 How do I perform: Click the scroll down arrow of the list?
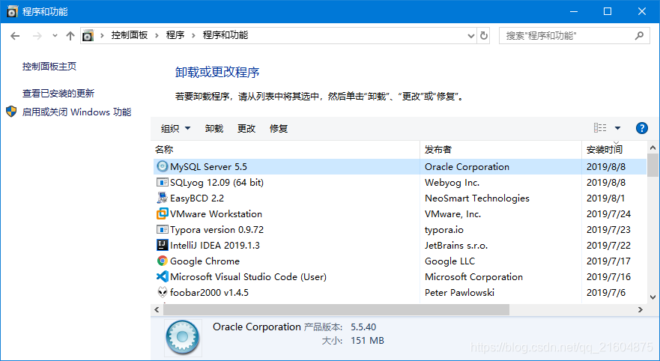[x=653, y=297]
